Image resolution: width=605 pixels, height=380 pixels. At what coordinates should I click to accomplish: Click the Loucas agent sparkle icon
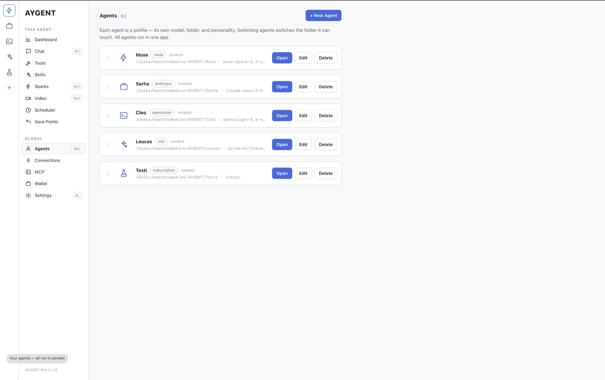pyautogui.click(x=124, y=144)
